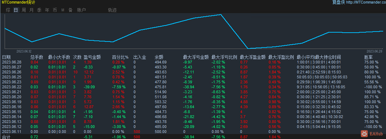Screen dimensions: 386x139
Task: Select the 2023.06.26 date cell
Action: (12, 72)
